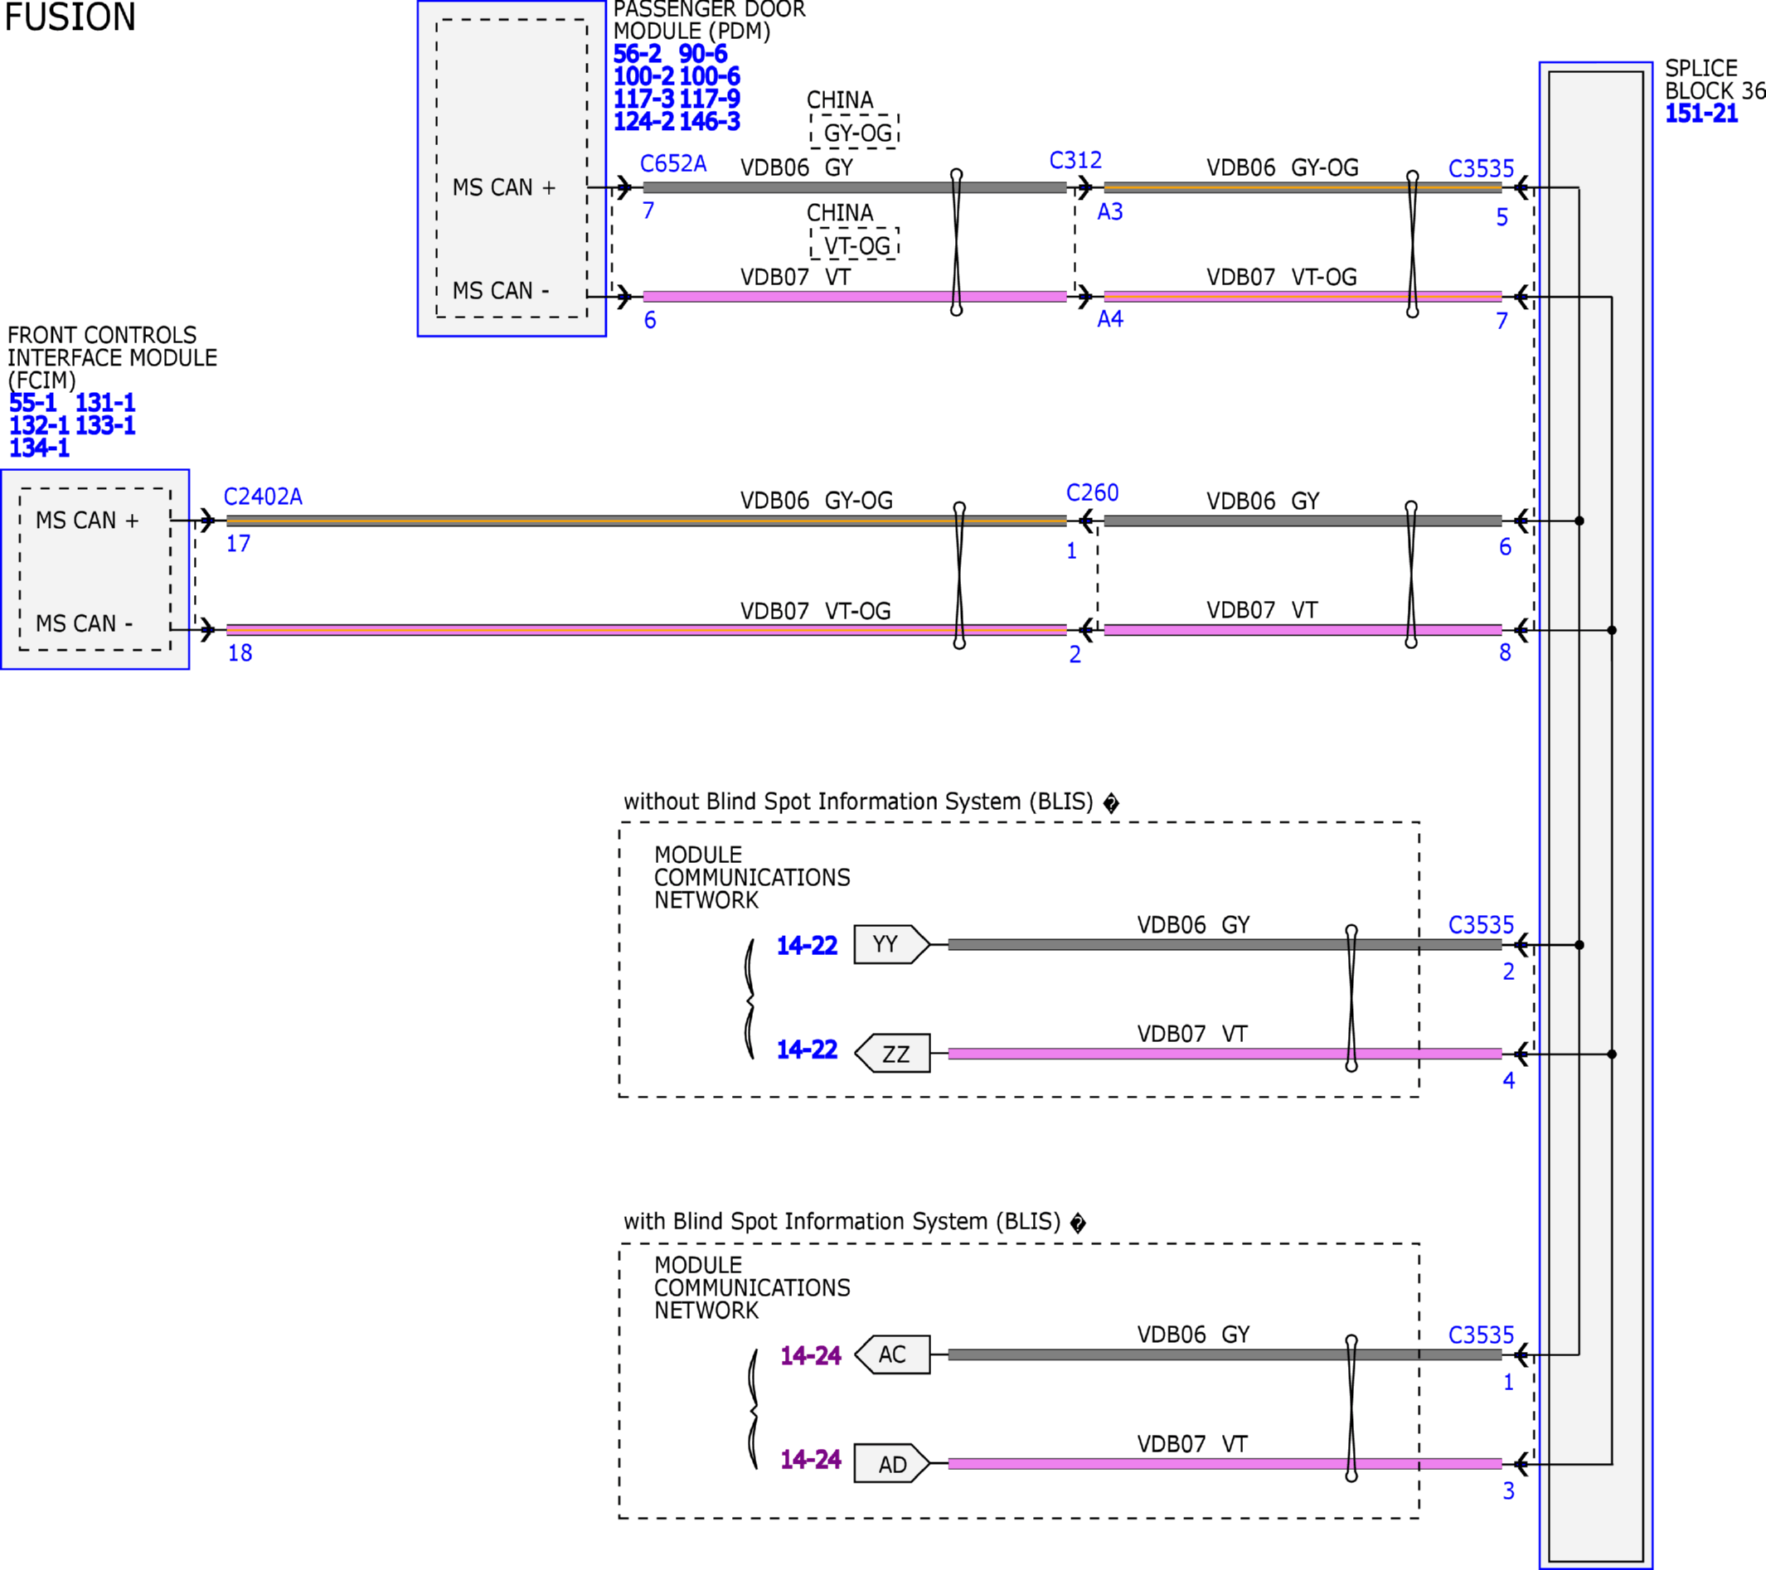The width and height of the screenshot is (1766, 1570).
Task: Follow the 132-1 page link
Action: (39, 426)
